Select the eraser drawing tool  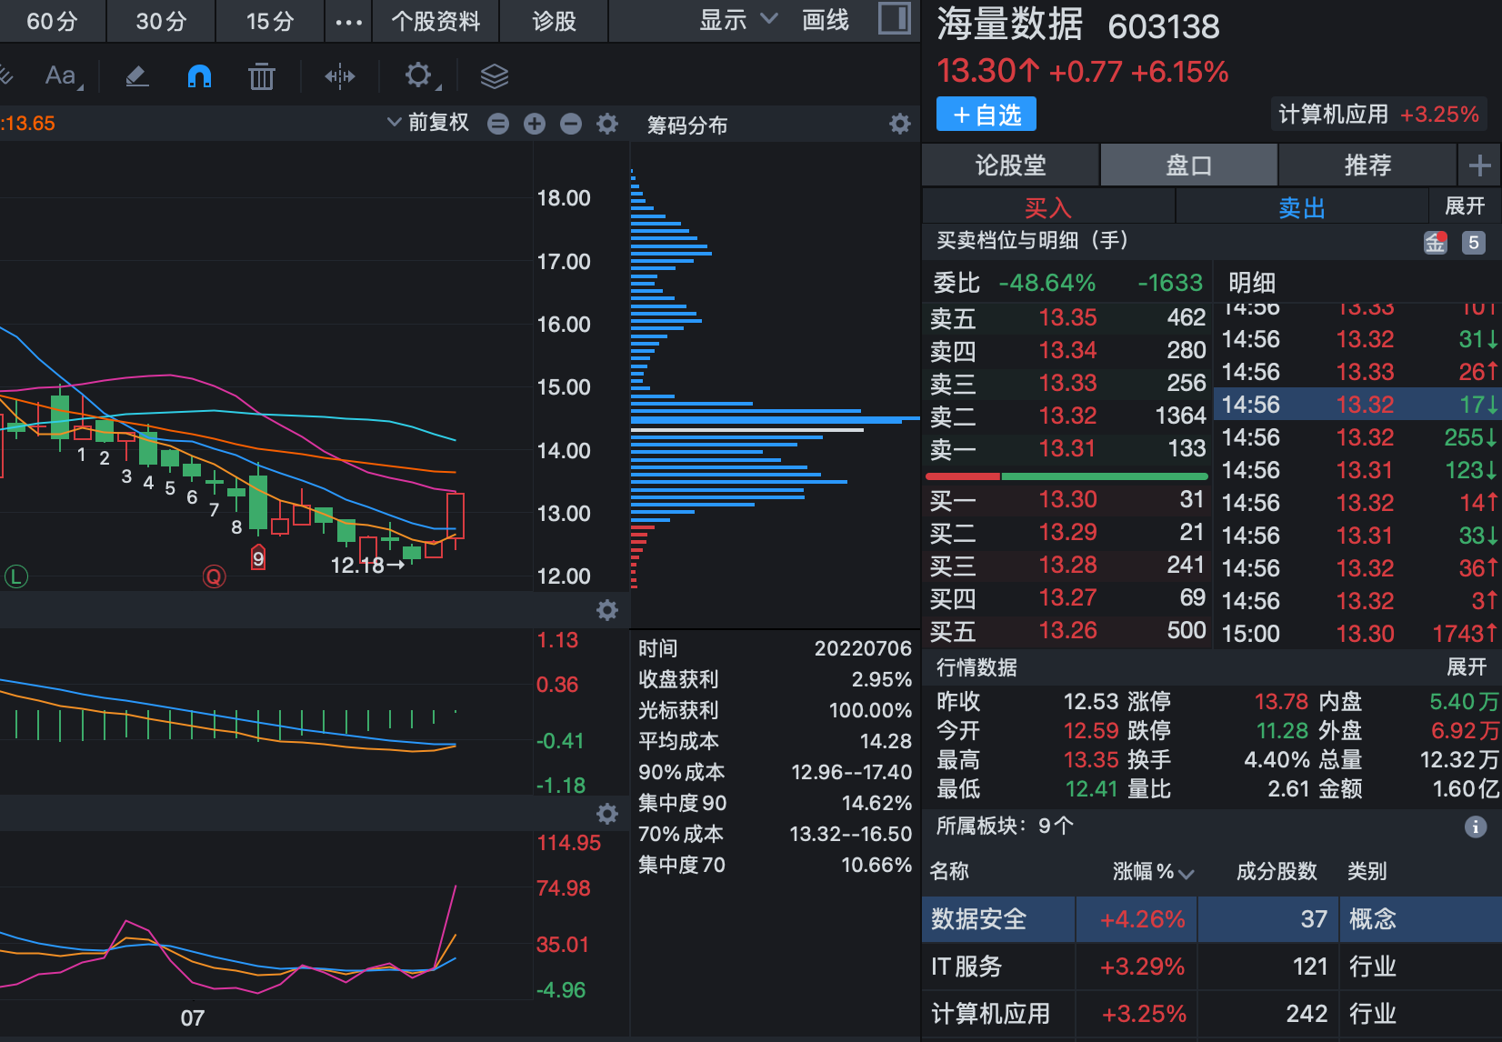[136, 76]
